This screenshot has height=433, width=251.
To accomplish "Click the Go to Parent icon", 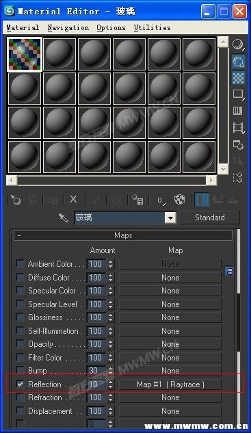I will [218, 200].
